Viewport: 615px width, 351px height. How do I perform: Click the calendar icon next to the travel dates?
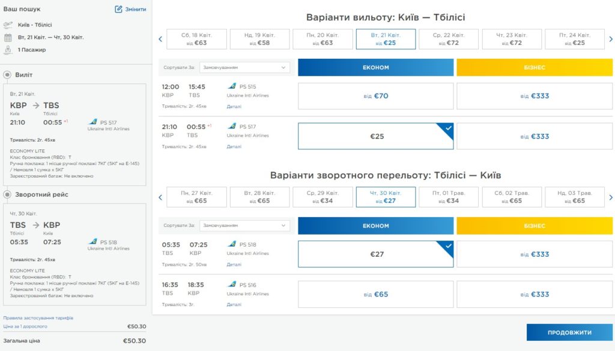coord(8,38)
